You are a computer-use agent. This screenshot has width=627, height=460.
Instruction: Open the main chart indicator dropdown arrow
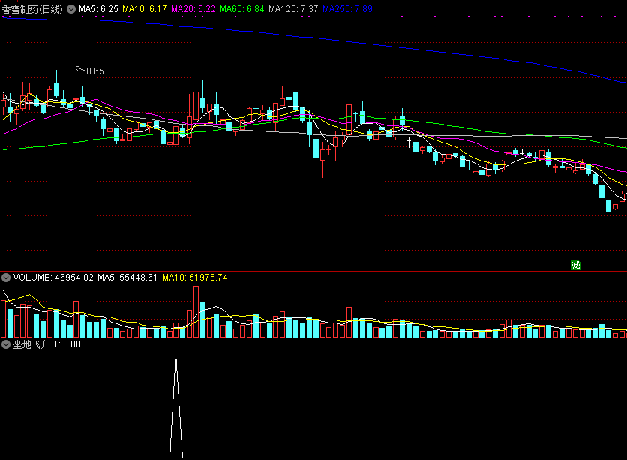(x=71, y=9)
